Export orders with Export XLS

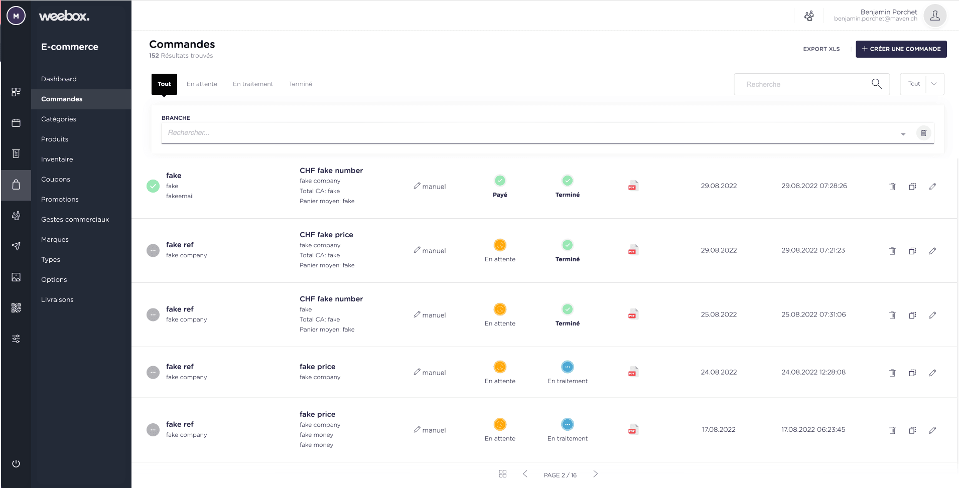[821, 49]
